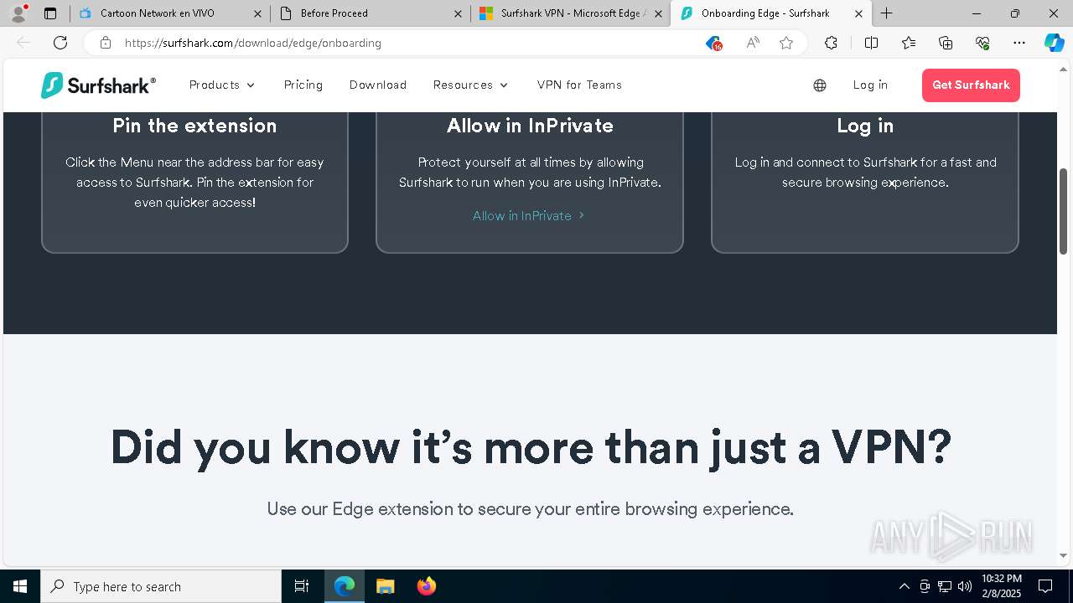The image size is (1073, 603).
Task: Show hidden system tray icons
Action: (904, 586)
